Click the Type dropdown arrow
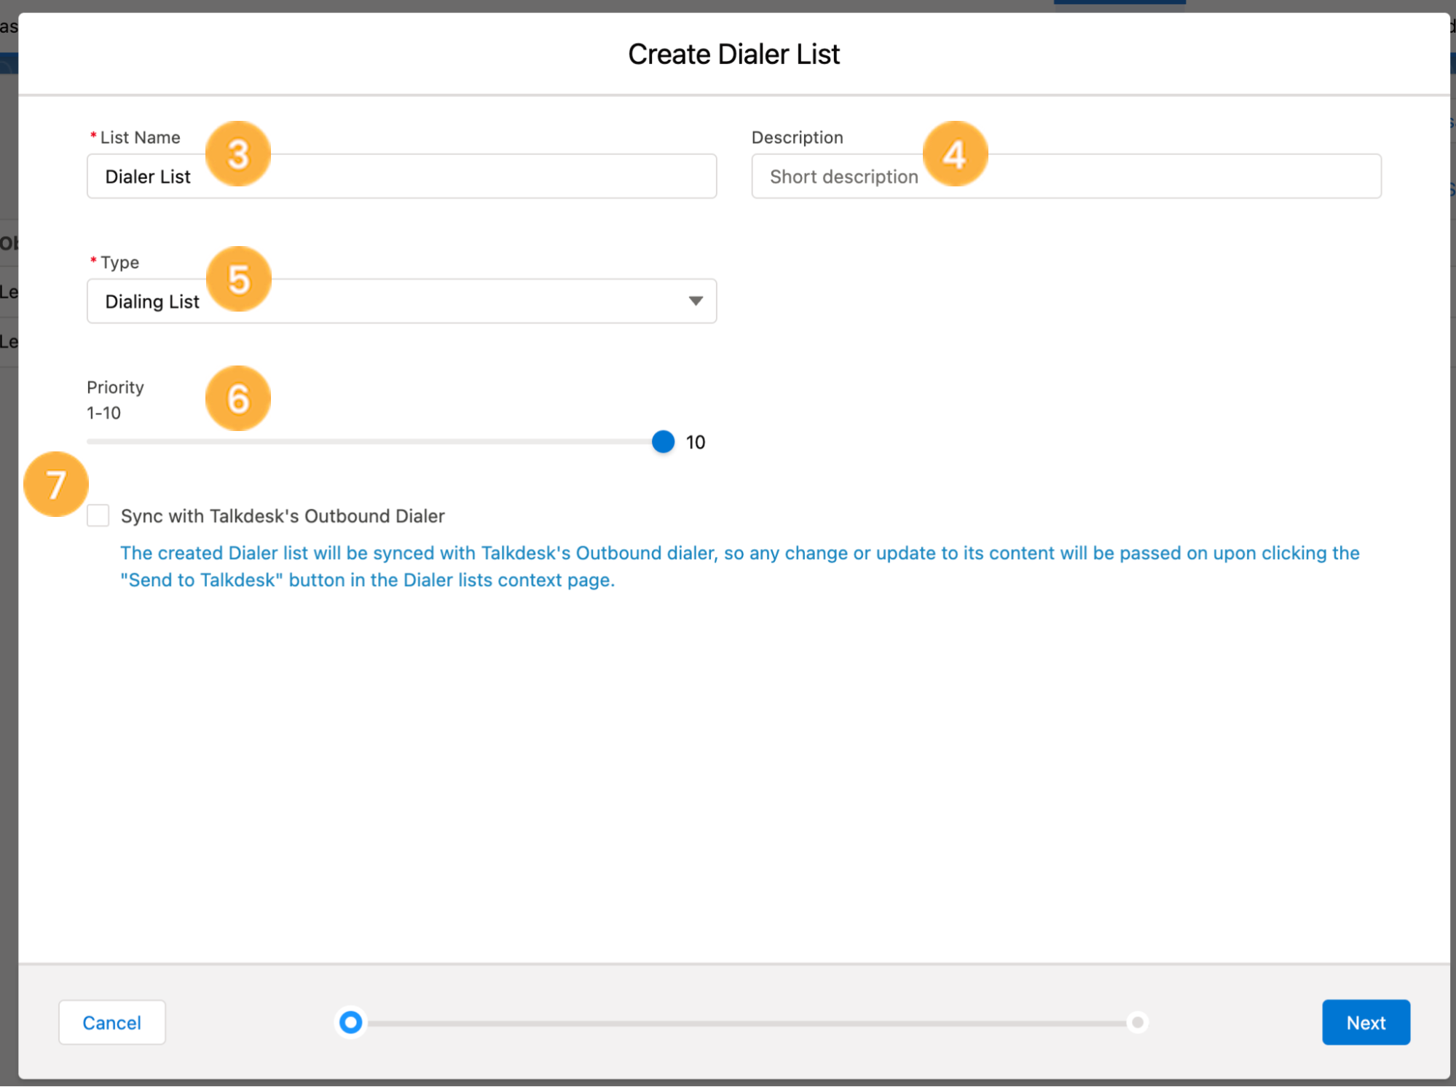Image resolution: width=1456 pixels, height=1087 pixels. coord(694,301)
